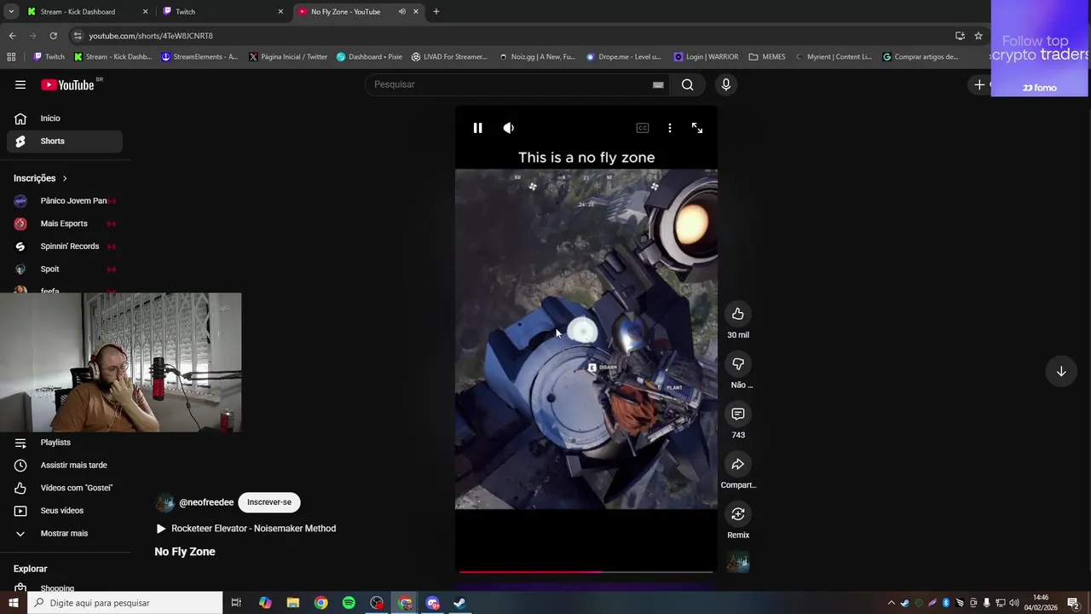The width and height of the screenshot is (1091, 614).
Task: Open the comments with 743 count
Action: pos(738,414)
